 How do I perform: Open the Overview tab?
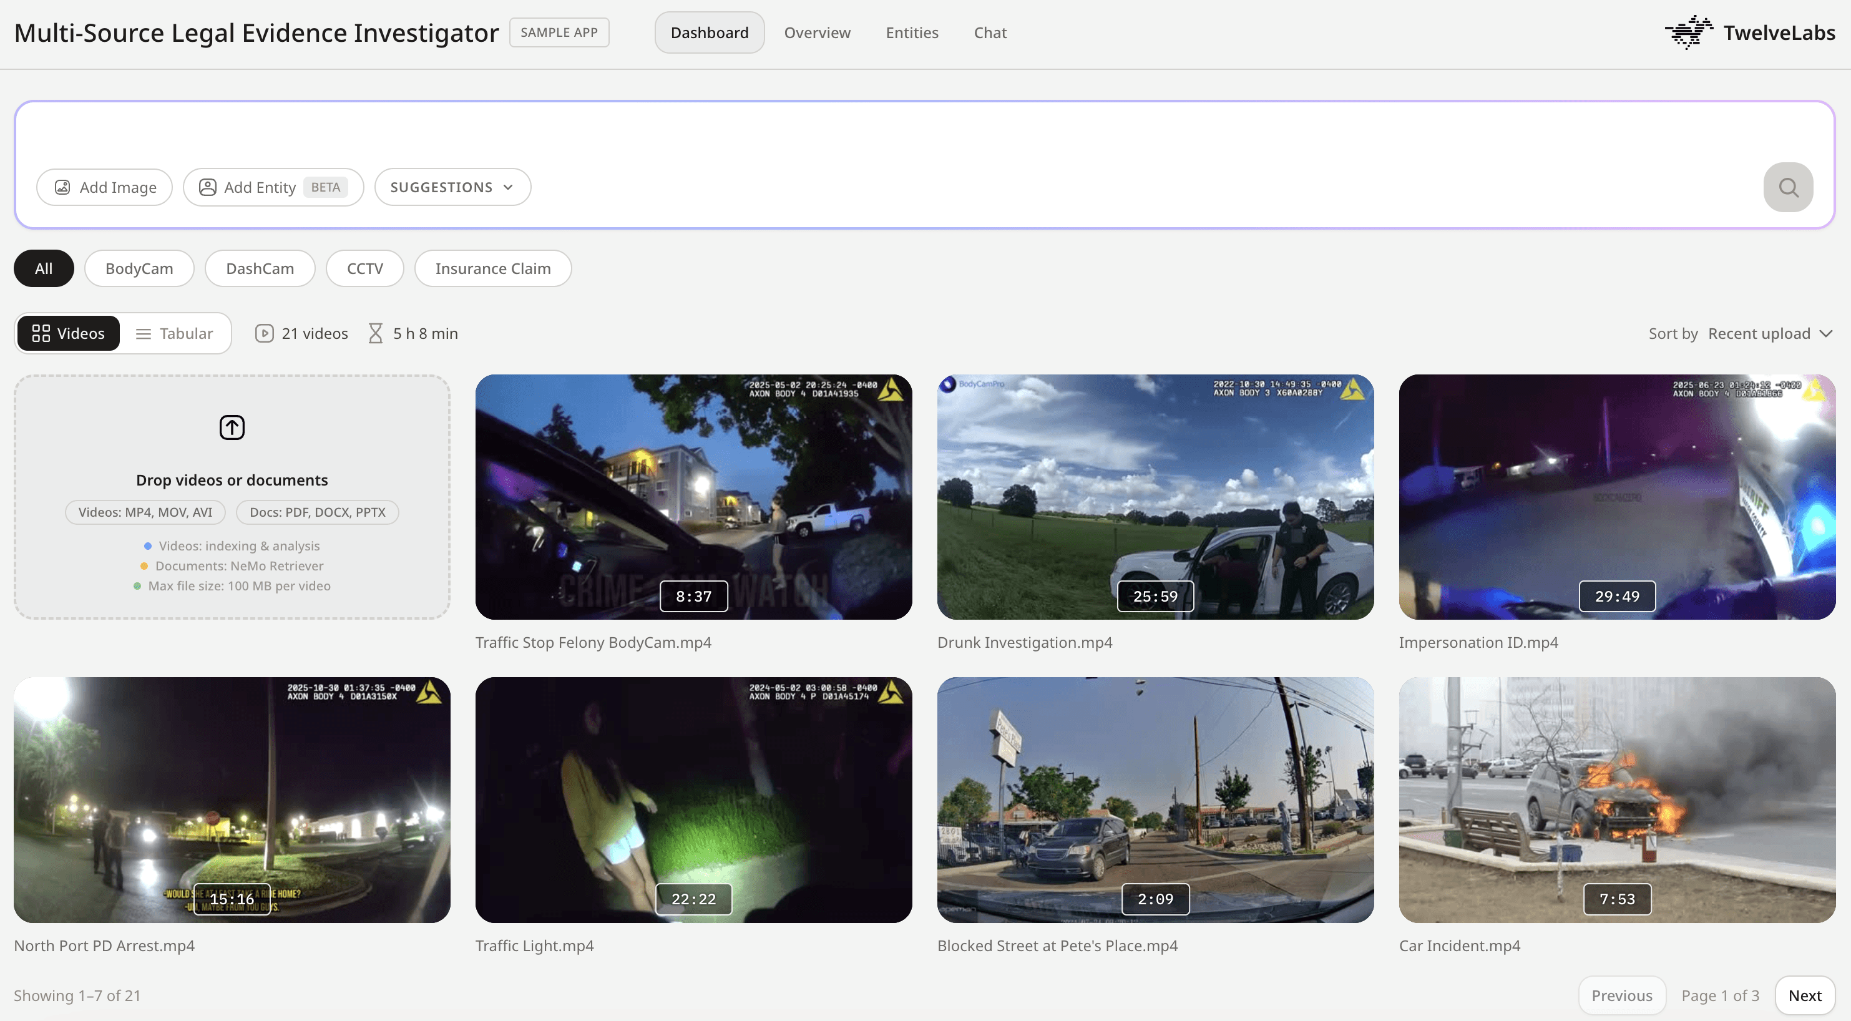[817, 32]
